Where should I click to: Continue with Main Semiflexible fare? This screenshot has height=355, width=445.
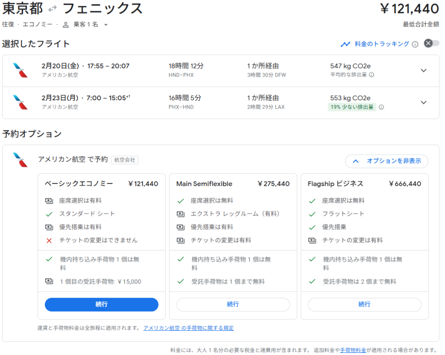pos(233,304)
